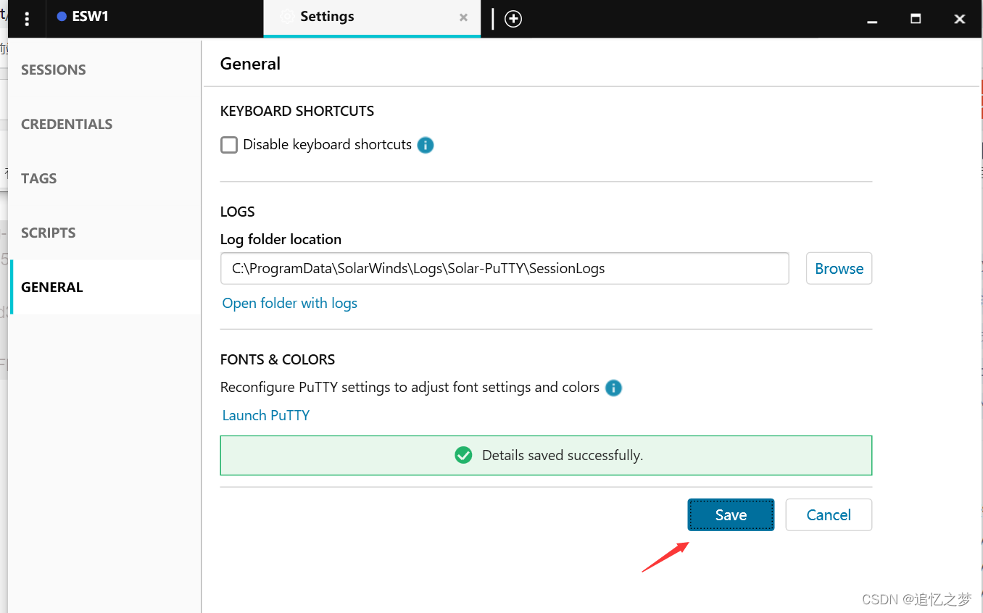The width and height of the screenshot is (983, 613).
Task: Cancel the settings changes
Action: [829, 514]
